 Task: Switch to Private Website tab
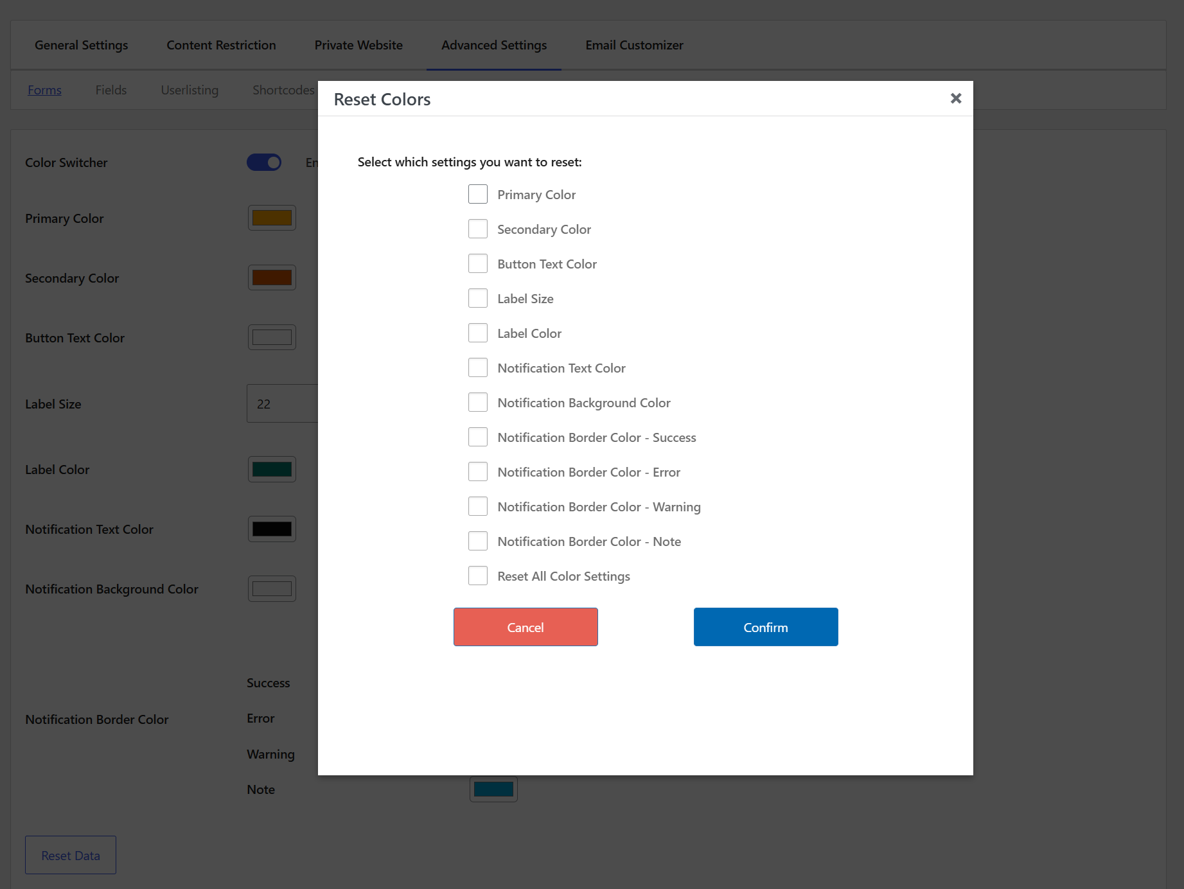(358, 45)
